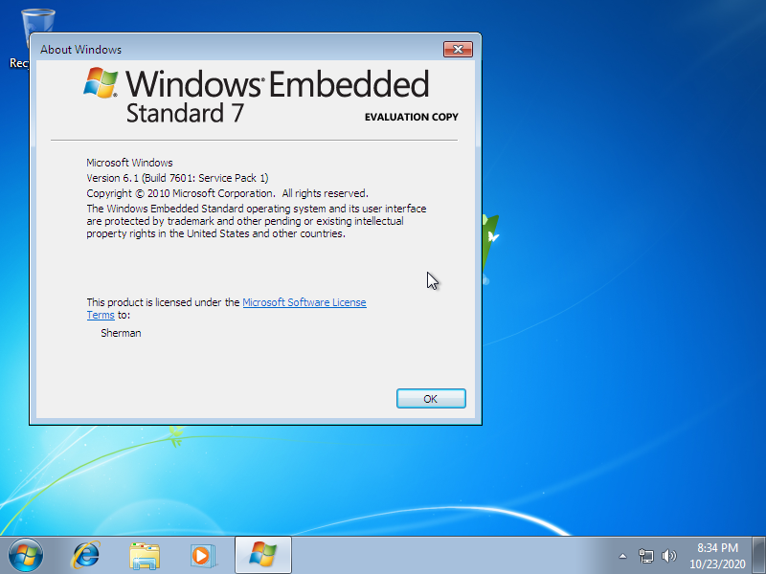The height and width of the screenshot is (574, 766).
Task: Click the Windows flag logo in dialog
Action: [101, 83]
